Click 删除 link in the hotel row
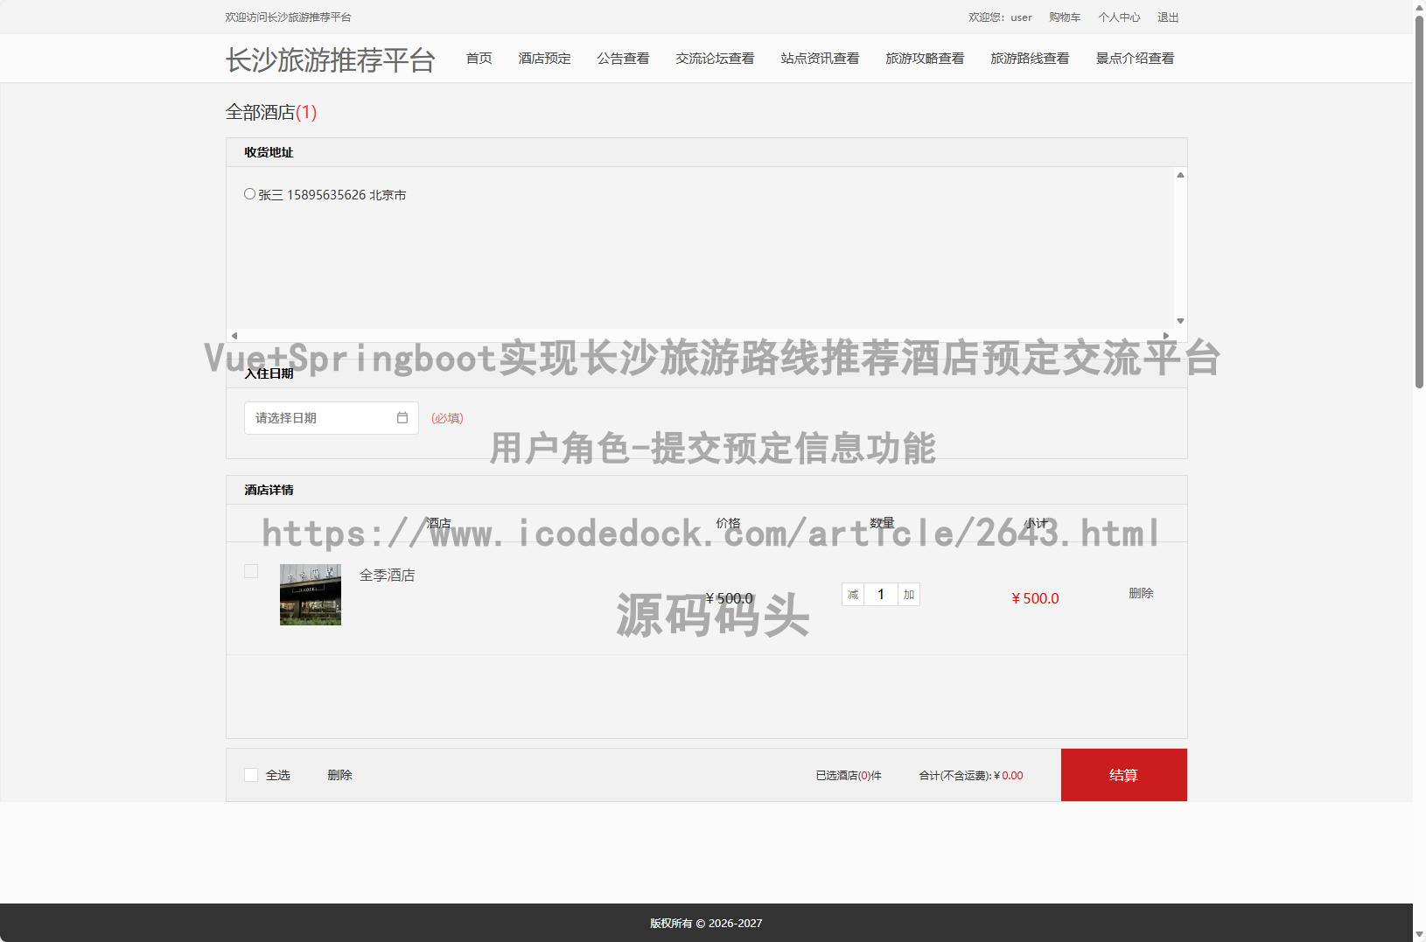Image resolution: width=1426 pixels, height=942 pixels. tap(1141, 593)
